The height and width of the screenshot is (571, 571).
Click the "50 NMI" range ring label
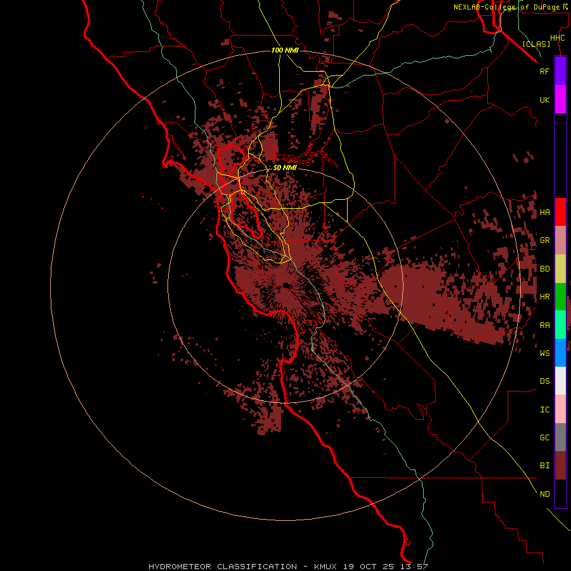(x=285, y=167)
